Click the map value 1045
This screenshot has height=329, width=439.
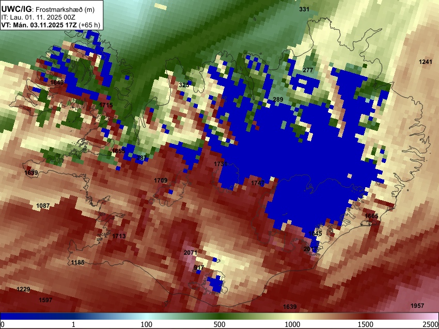click(315, 234)
